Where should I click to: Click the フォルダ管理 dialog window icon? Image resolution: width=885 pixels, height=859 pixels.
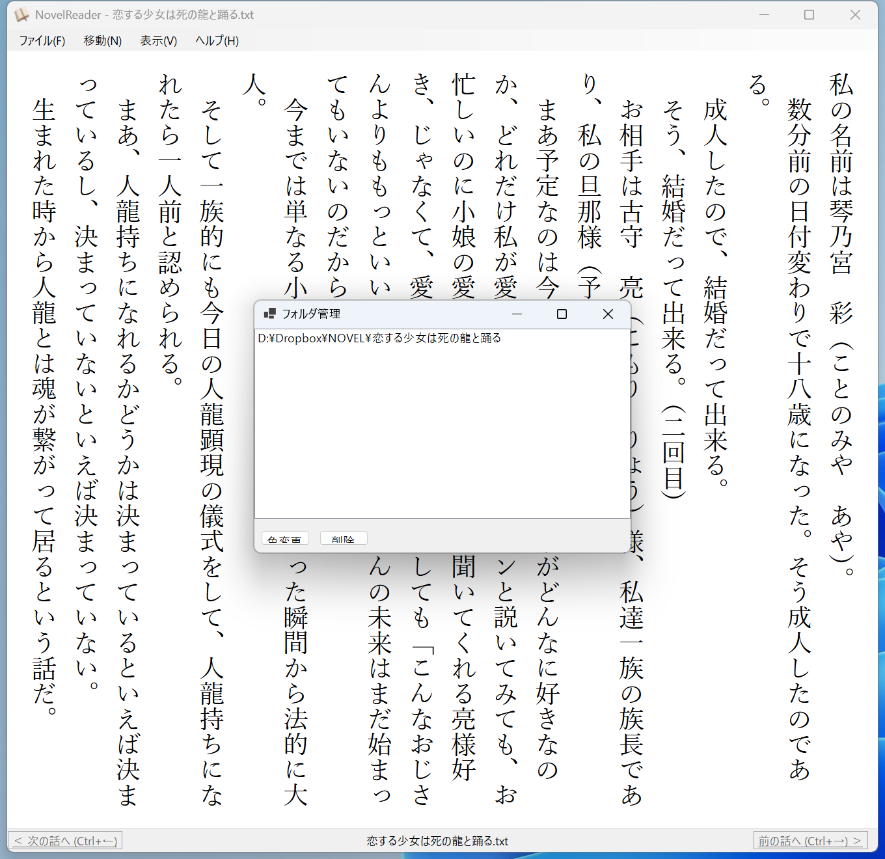click(269, 314)
